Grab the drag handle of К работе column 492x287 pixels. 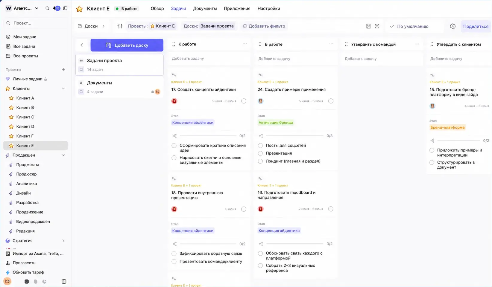(x=174, y=44)
